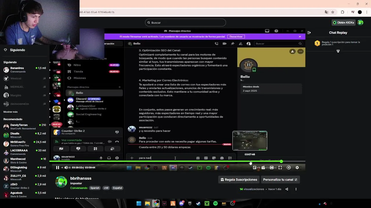Collapse the Chat Replay panel
Screen dimensions: 371x208
309,33
